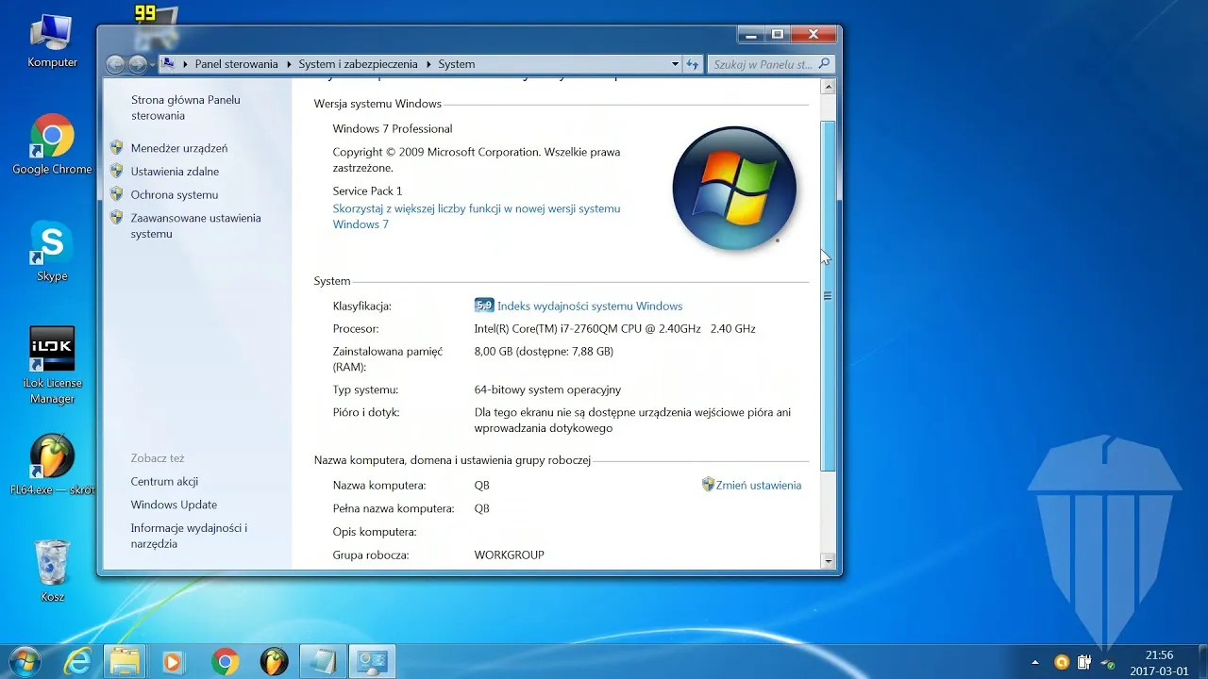
Task: Open the address bar dropdown arrow
Action: tap(674, 63)
